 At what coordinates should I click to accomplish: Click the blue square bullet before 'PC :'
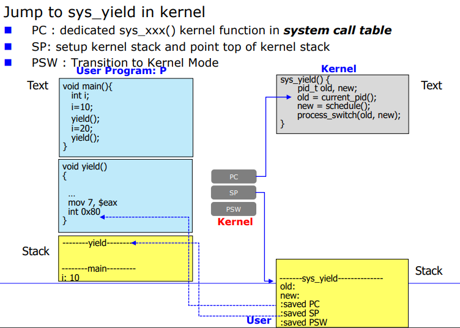coord(8,30)
